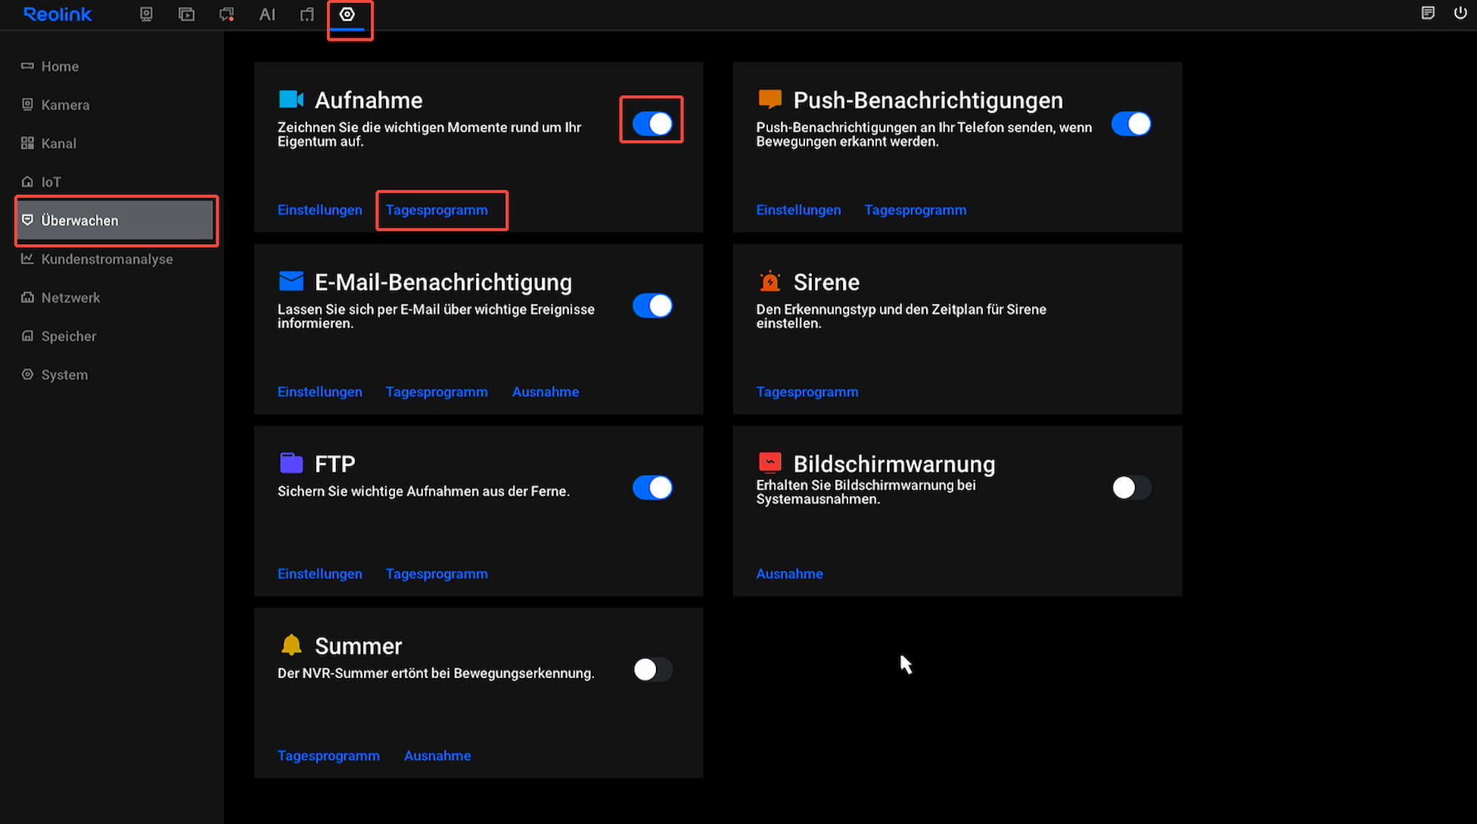The image size is (1477, 824).
Task: Open Ausnahme under E-Mail-Benachrichtigung
Action: [546, 392]
